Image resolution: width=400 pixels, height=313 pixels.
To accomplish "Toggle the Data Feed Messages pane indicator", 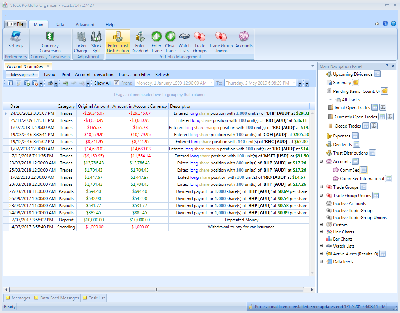I will pos(36,297).
